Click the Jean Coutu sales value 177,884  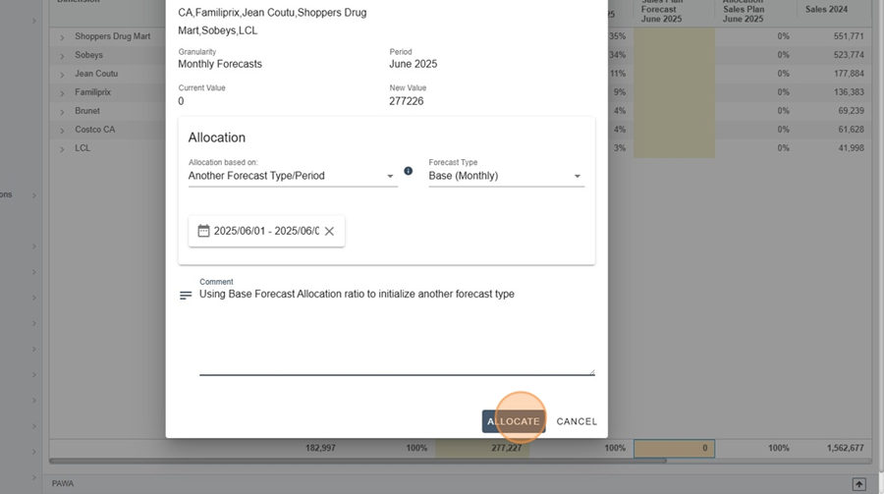[849, 74]
